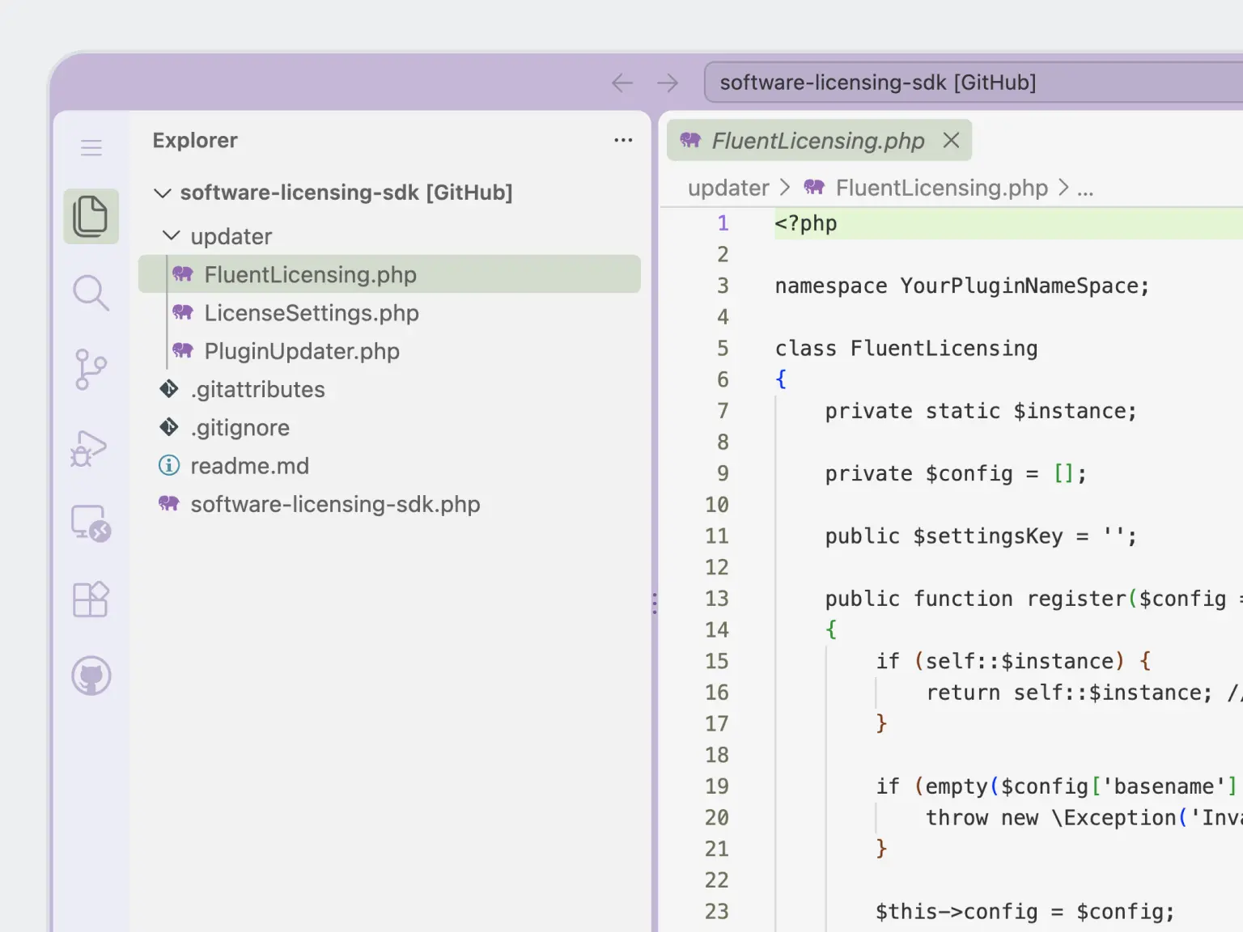This screenshot has height=932, width=1243.
Task: Open the hamburger menu in activity bar
Action: click(91, 147)
